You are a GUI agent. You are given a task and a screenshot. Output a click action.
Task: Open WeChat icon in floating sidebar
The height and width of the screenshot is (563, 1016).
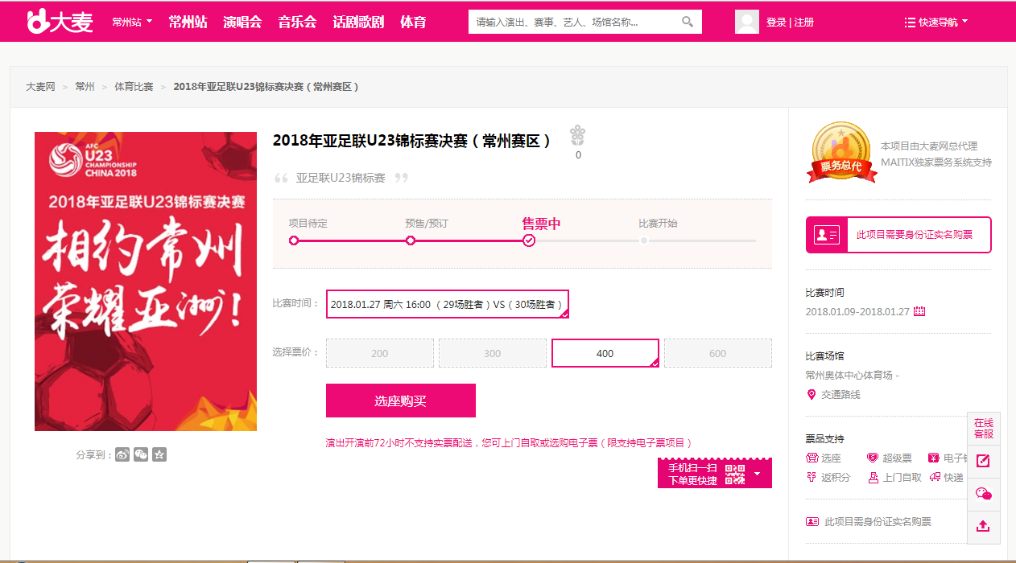tap(982, 494)
